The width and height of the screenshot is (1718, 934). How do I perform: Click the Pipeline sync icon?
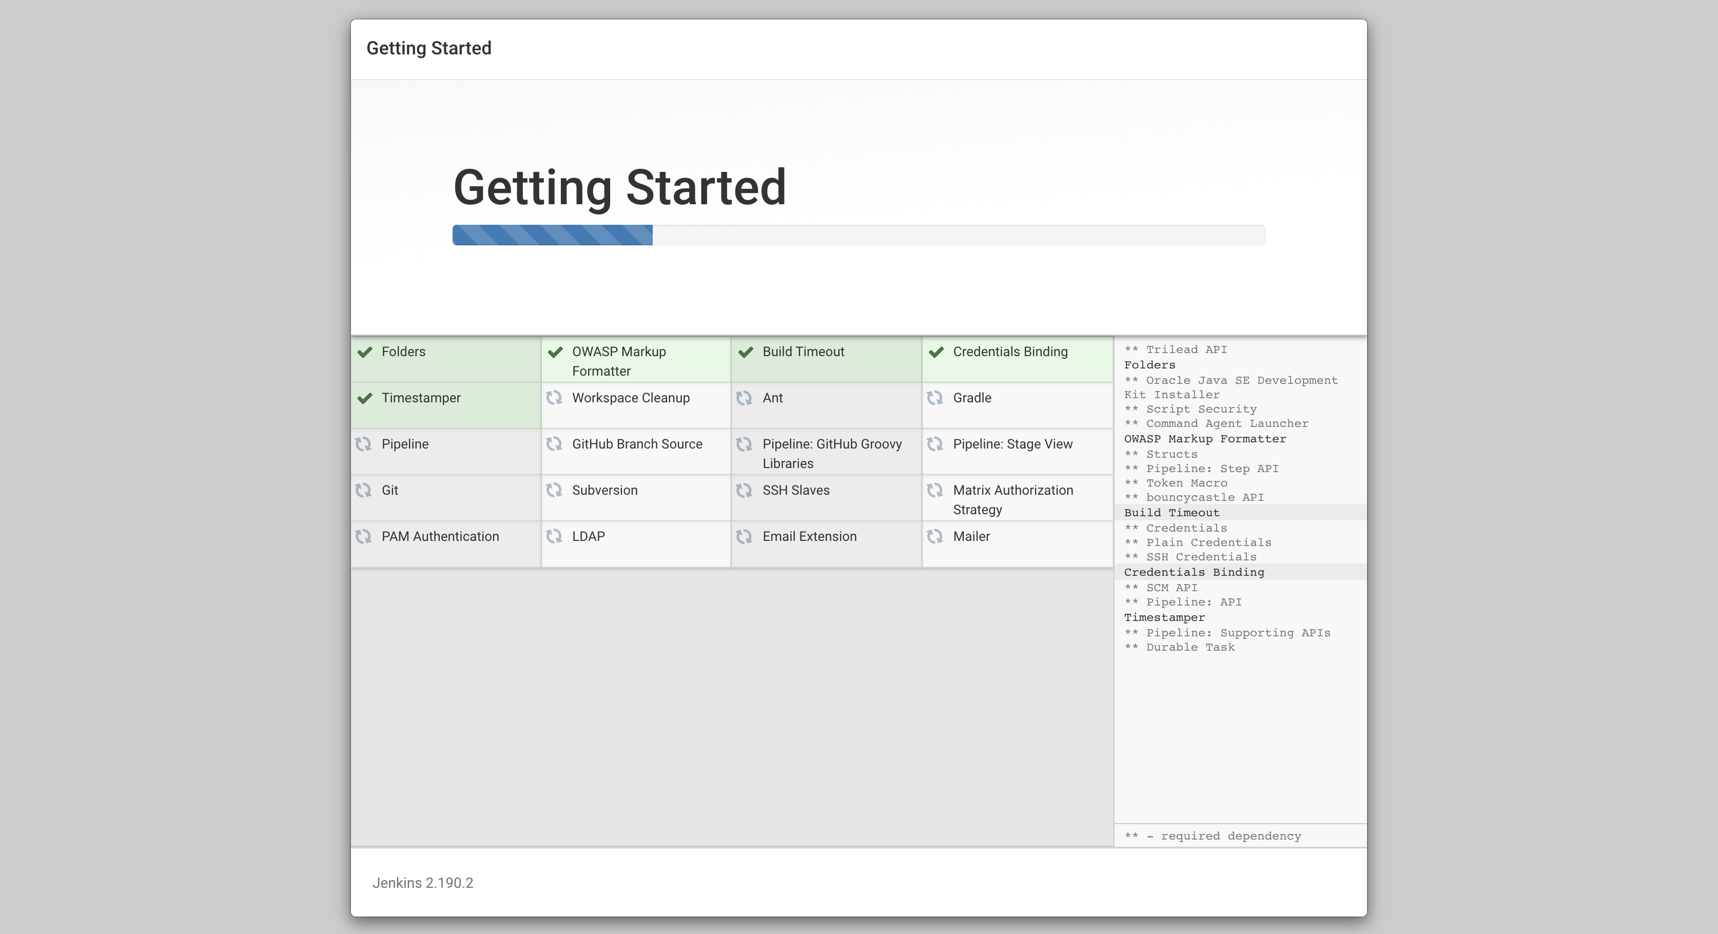click(366, 444)
